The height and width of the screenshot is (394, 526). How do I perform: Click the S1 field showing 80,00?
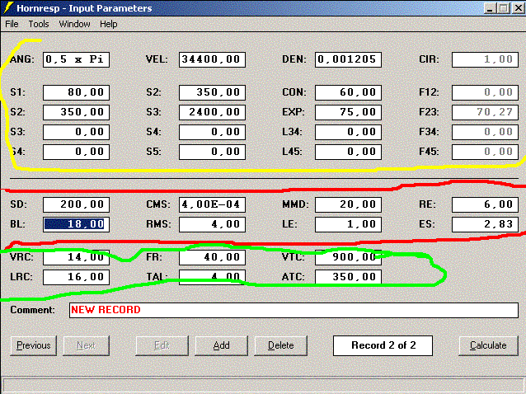[76, 92]
